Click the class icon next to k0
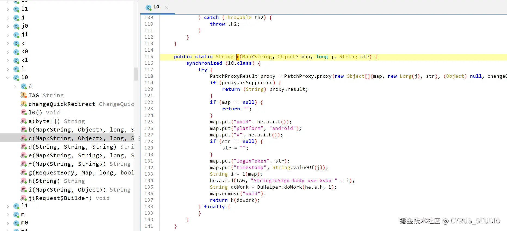507x231 pixels. [16, 52]
